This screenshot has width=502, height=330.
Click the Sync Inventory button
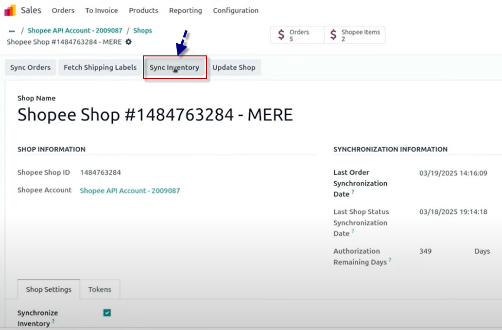[x=174, y=68]
